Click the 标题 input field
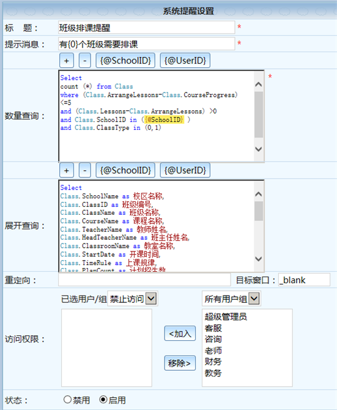Screen dimensions: 337x410 coord(147,28)
